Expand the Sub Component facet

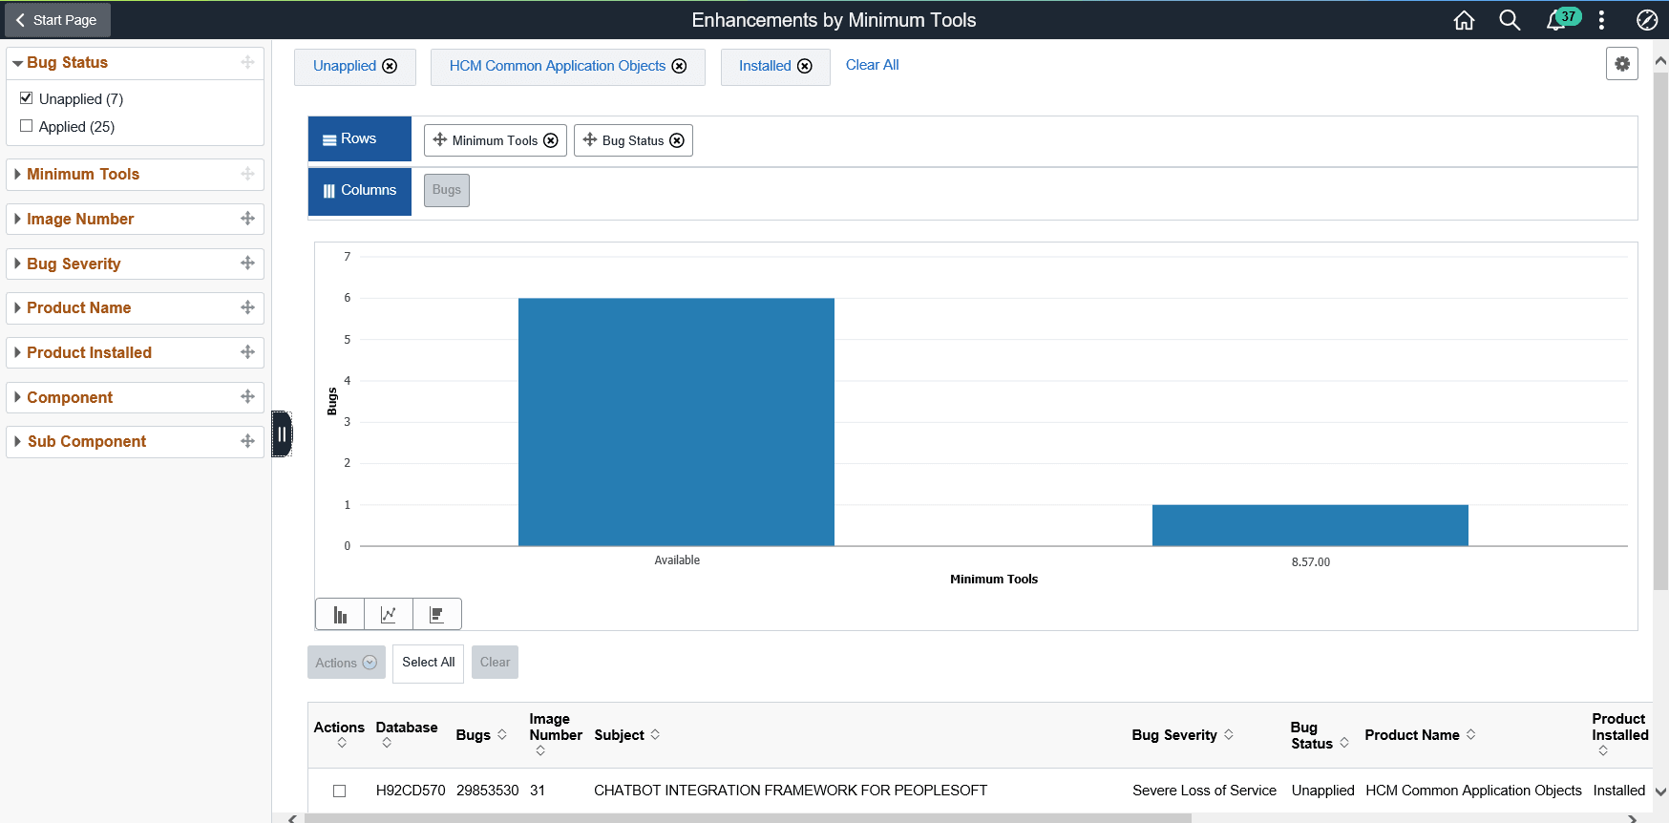tap(17, 441)
